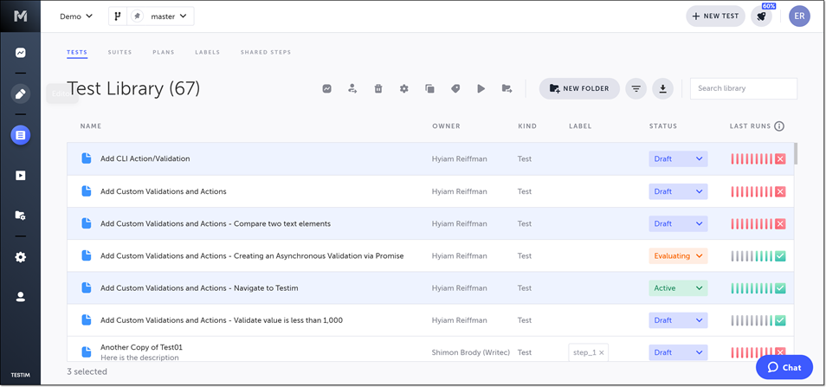This screenshot has width=826, height=387.
Task: Click the change owner person icon
Action: click(352, 88)
